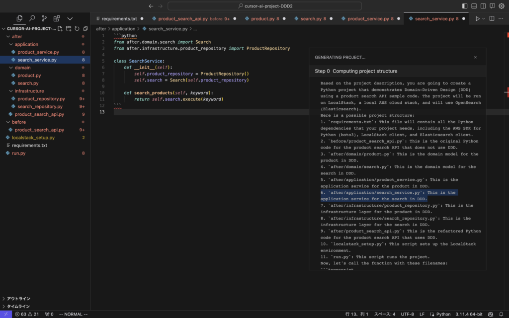
Task: Switch to the requirements.txt tab
Action: click(x=119, y=19)
